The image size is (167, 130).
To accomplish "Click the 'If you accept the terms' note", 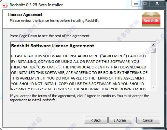I will coord(79,98).
